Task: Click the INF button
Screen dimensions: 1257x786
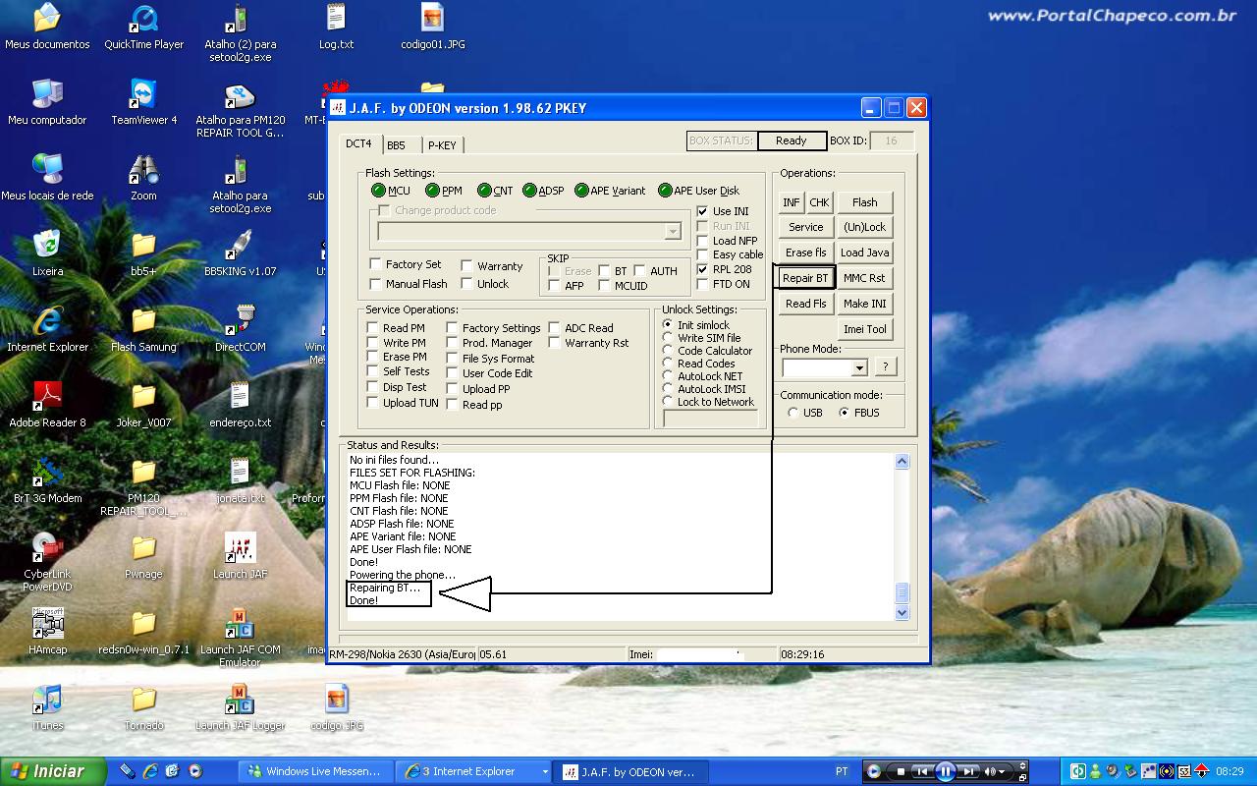Action: (791, 202)
